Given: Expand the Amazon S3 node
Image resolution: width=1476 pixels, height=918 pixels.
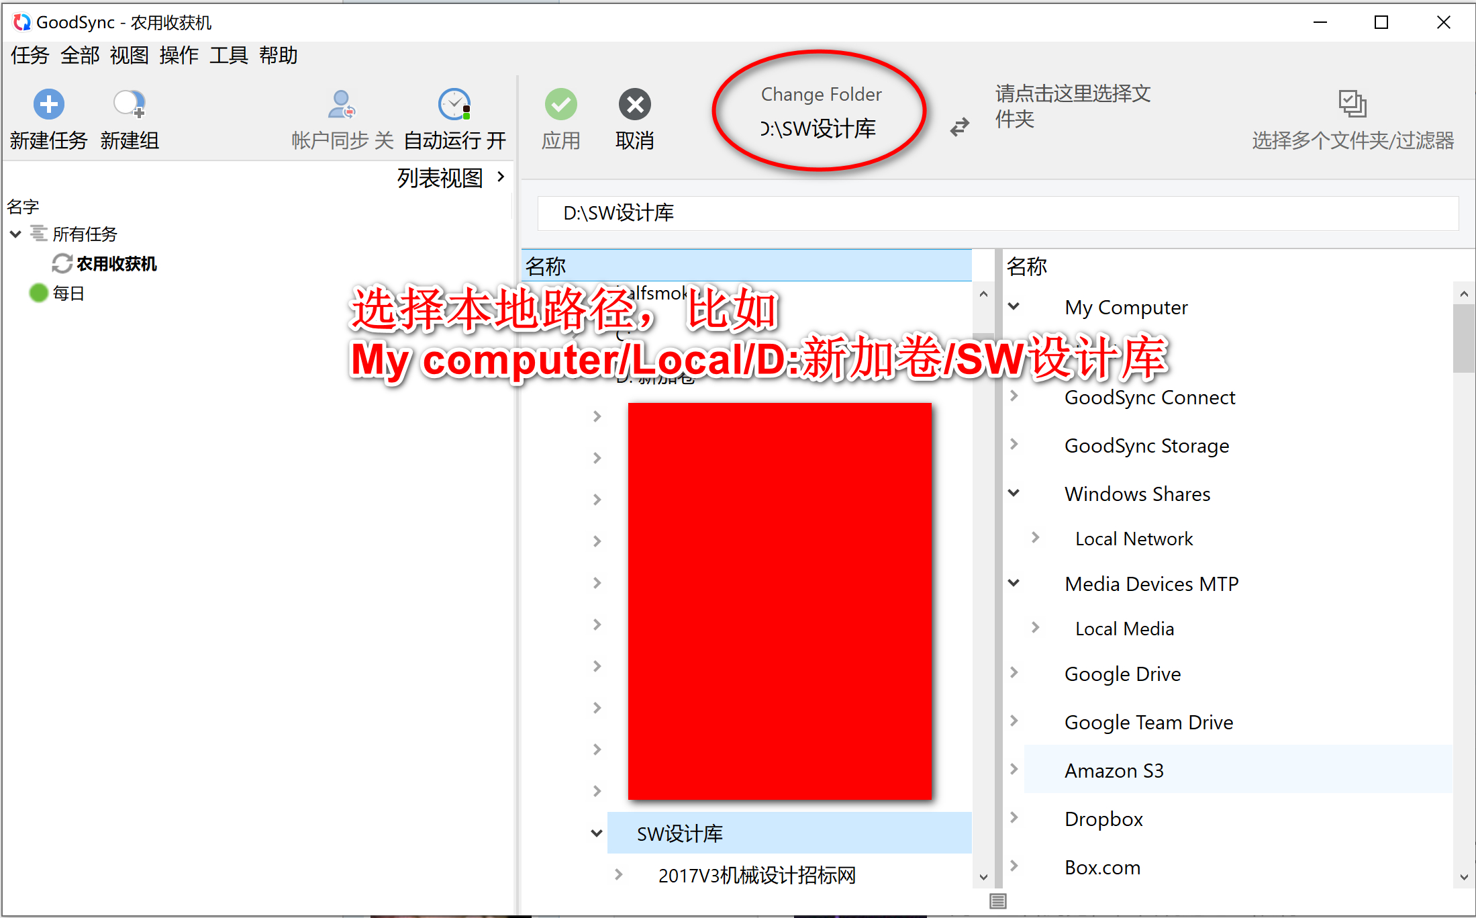Looking at the screenshot, I should tap(1014, 769).
